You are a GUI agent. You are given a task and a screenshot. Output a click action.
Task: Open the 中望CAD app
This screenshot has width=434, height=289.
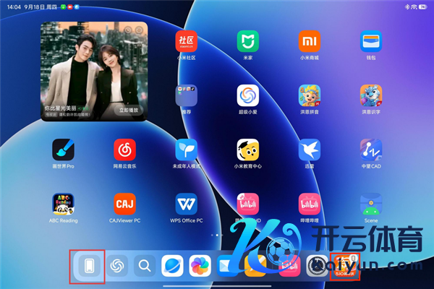click(371, 150)
